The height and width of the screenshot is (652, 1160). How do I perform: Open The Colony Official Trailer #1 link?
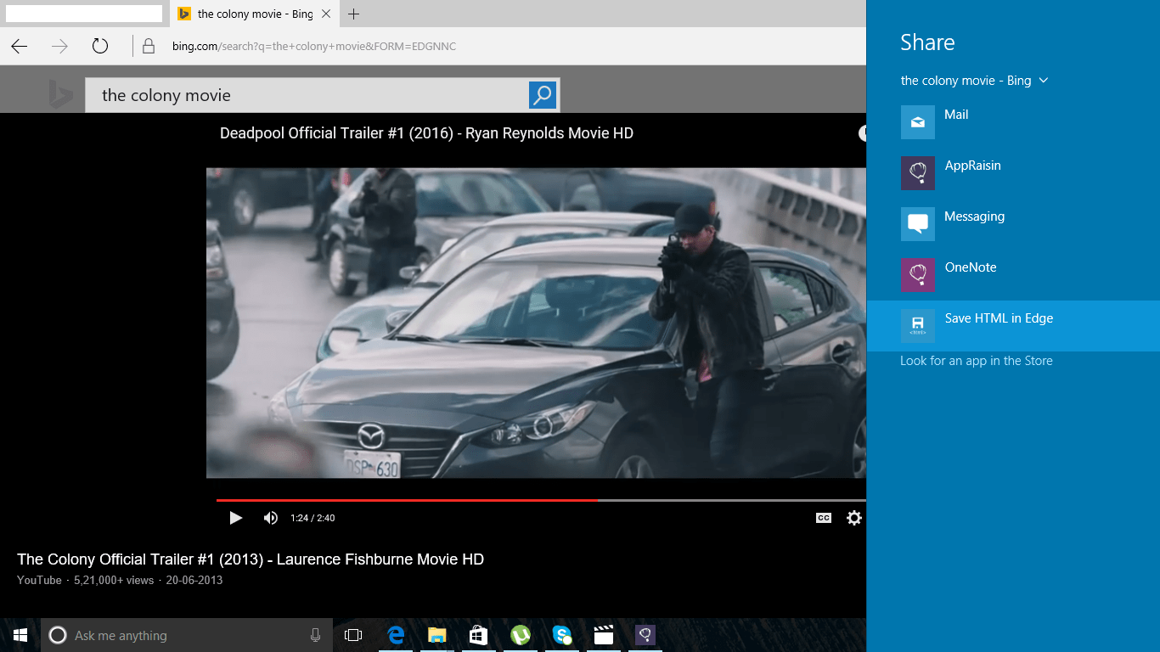251,559
